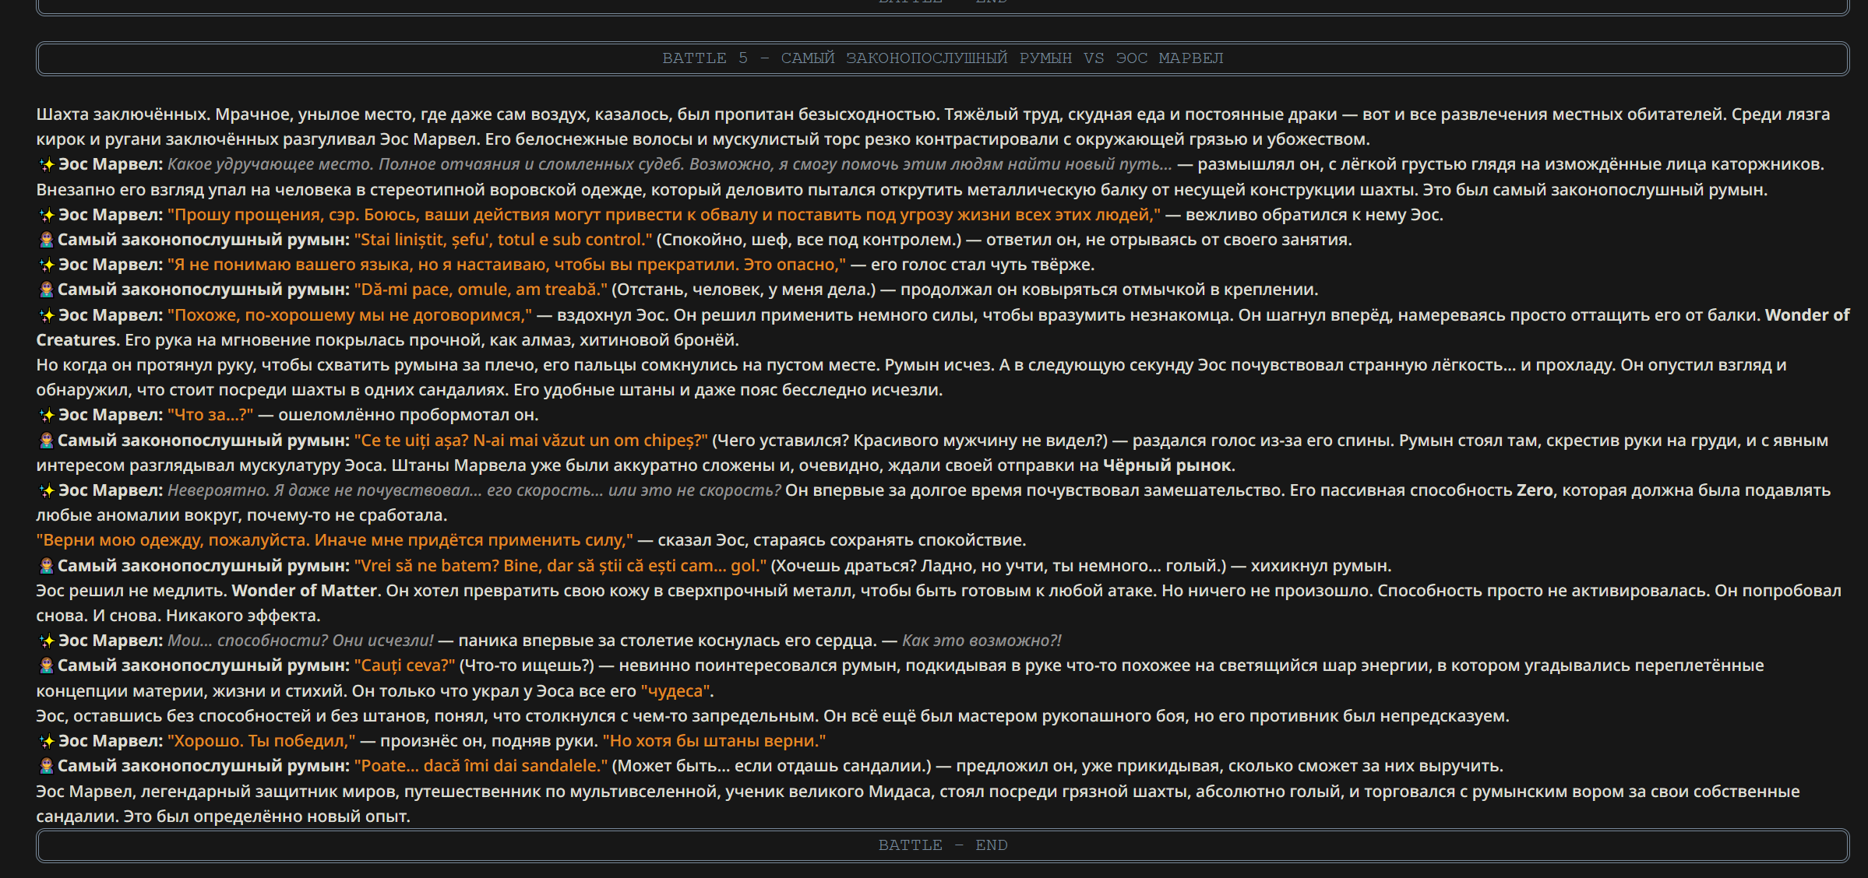Click bold text 'Чёрный рынок'

[x=1167, y=465]
